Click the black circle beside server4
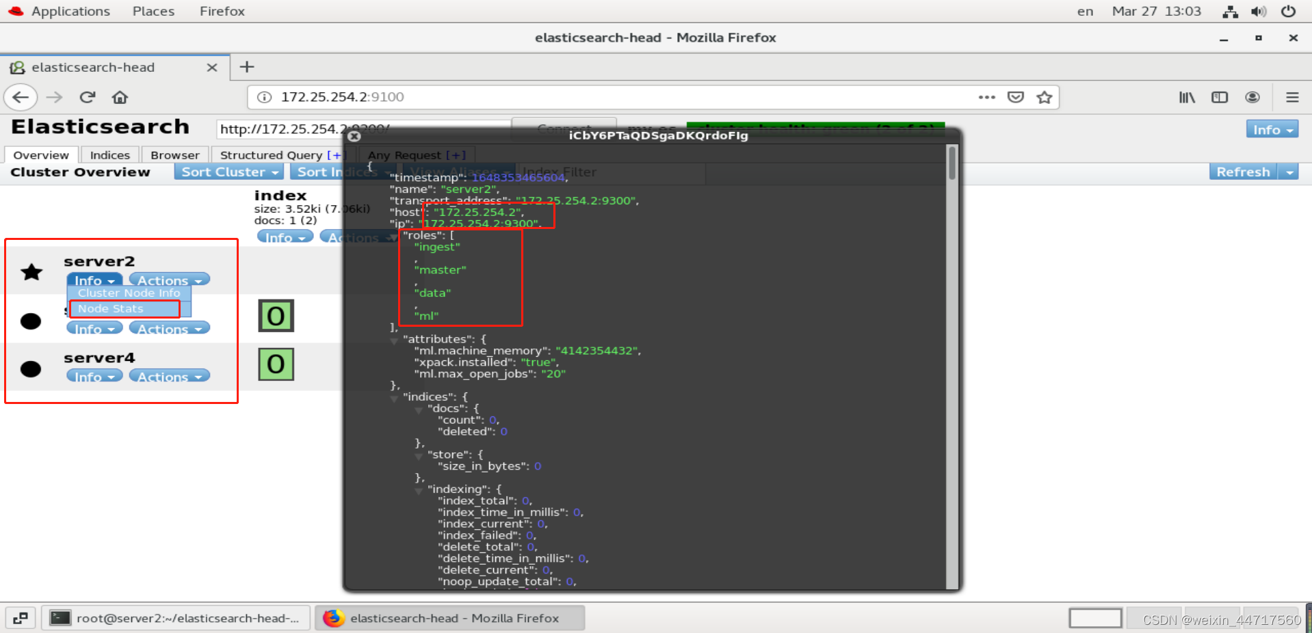 click(31, 369)
